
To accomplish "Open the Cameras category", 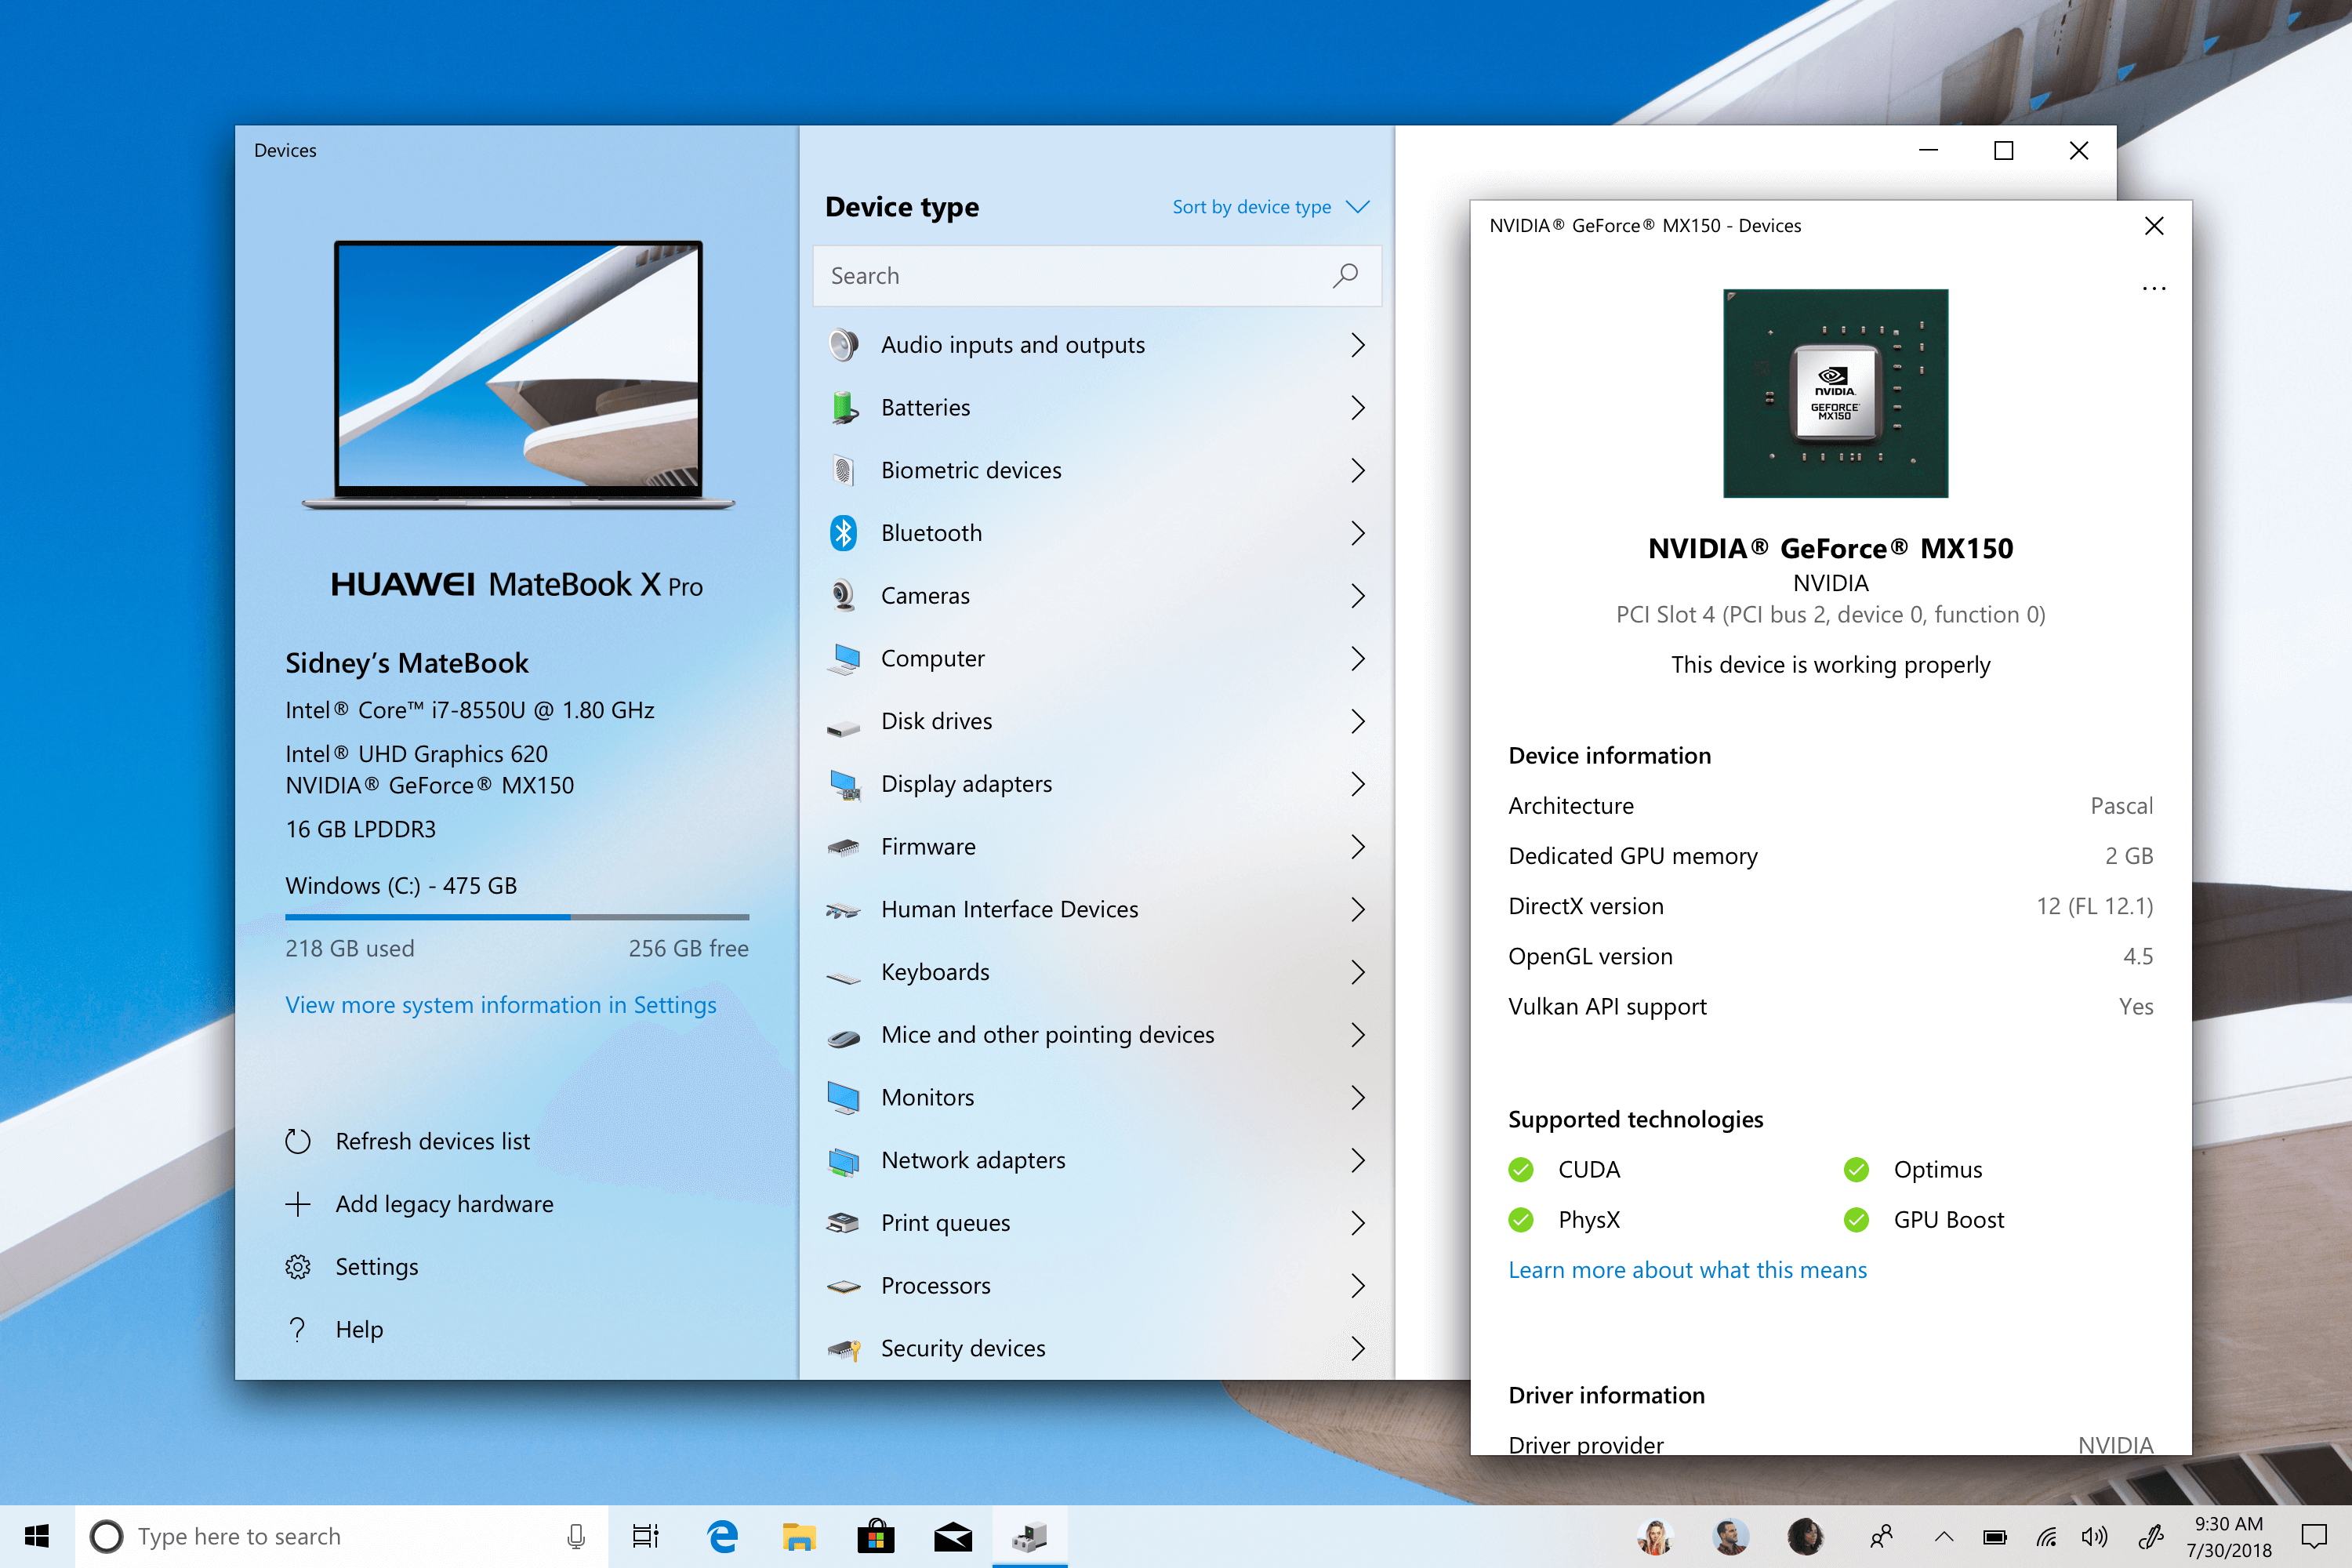I will pos(1097,596).
